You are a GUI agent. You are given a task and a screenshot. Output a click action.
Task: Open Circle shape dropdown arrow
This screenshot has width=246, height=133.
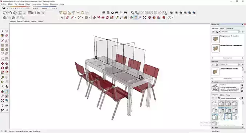90,17
